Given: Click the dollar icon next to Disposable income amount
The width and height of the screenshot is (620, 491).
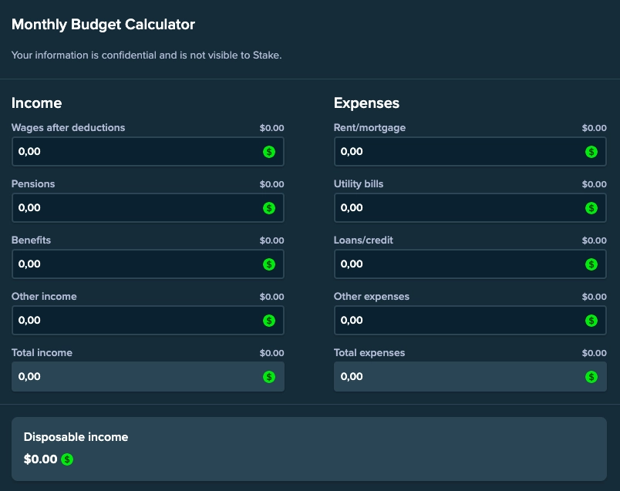Looking at the screenshot, I should [66, 459].
